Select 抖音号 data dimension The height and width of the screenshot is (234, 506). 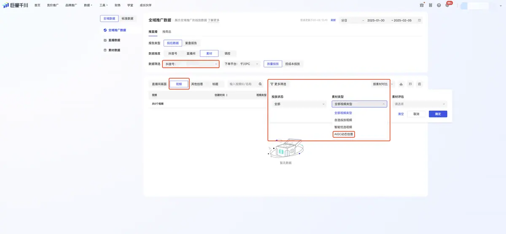click(173, 53)
